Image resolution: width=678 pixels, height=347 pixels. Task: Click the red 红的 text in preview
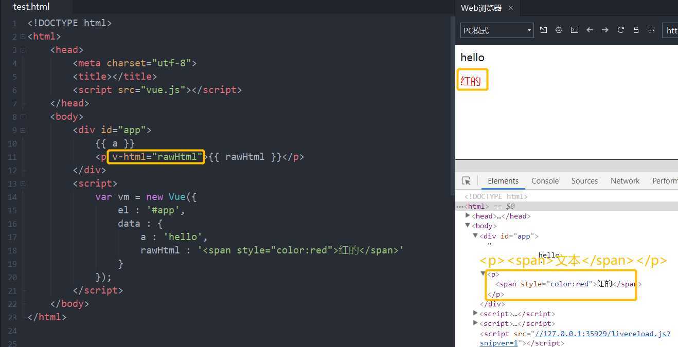471,80
